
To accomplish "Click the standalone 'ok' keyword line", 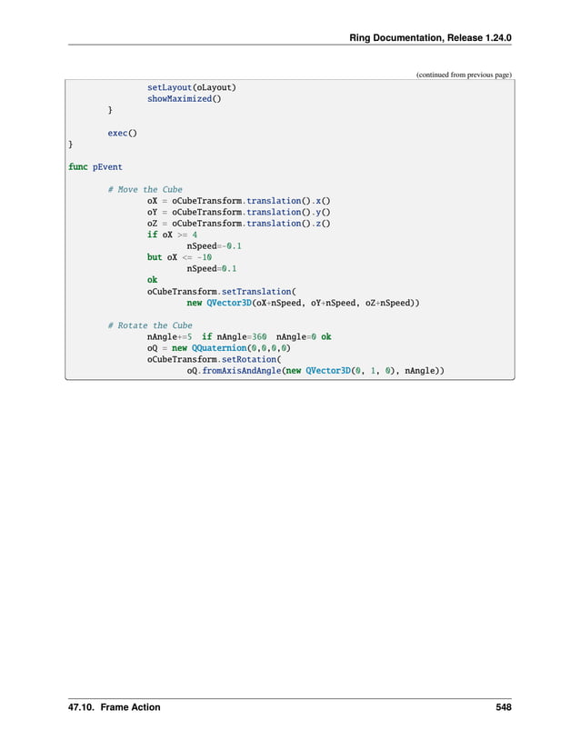I will 152,280.
